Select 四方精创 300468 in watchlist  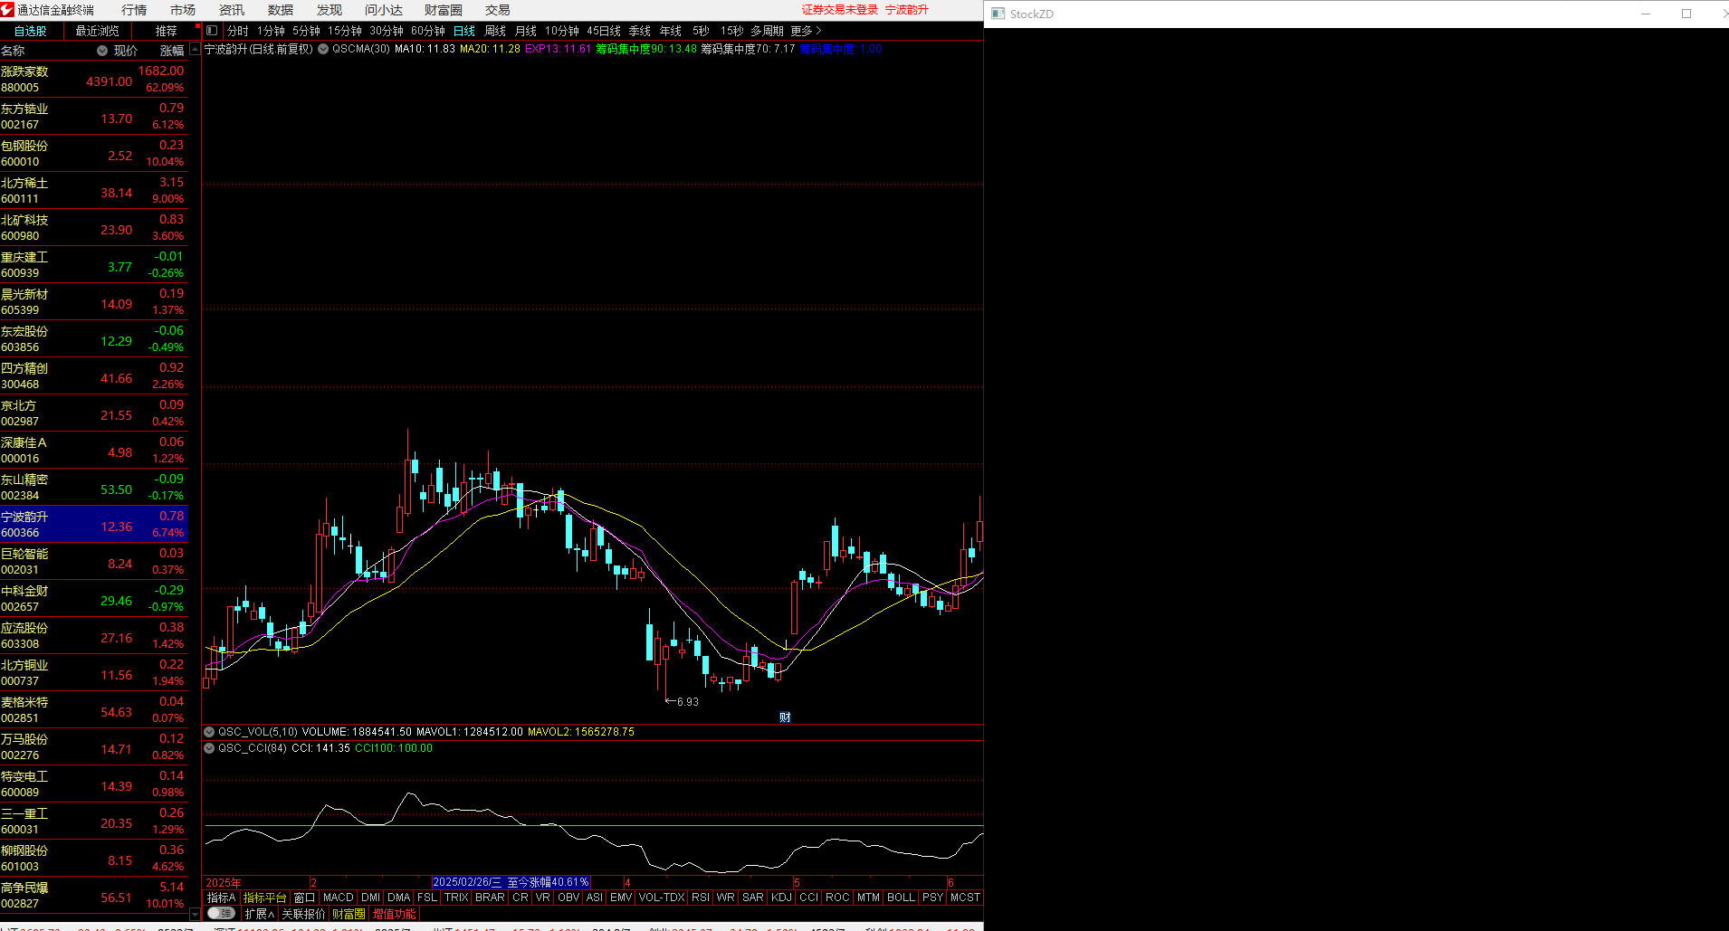click(x=94, y=376)
